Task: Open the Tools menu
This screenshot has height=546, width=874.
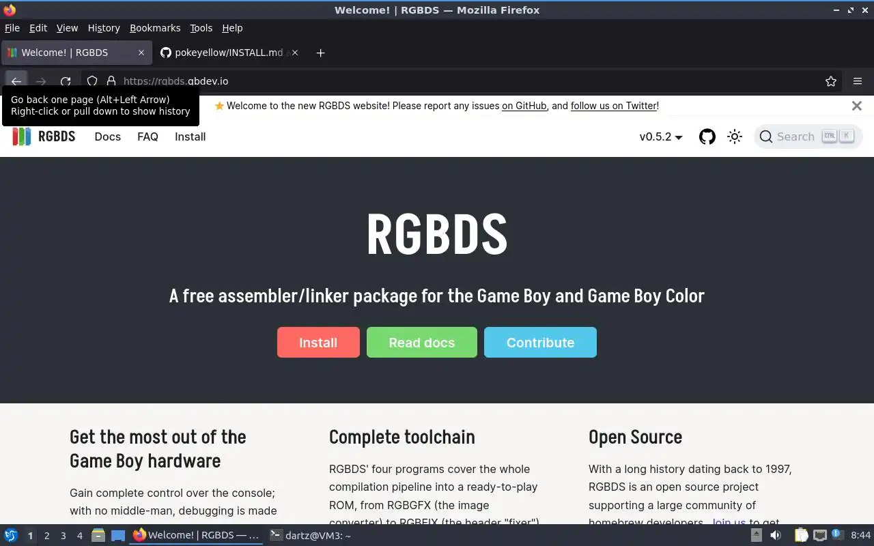Action: [201, 28]
